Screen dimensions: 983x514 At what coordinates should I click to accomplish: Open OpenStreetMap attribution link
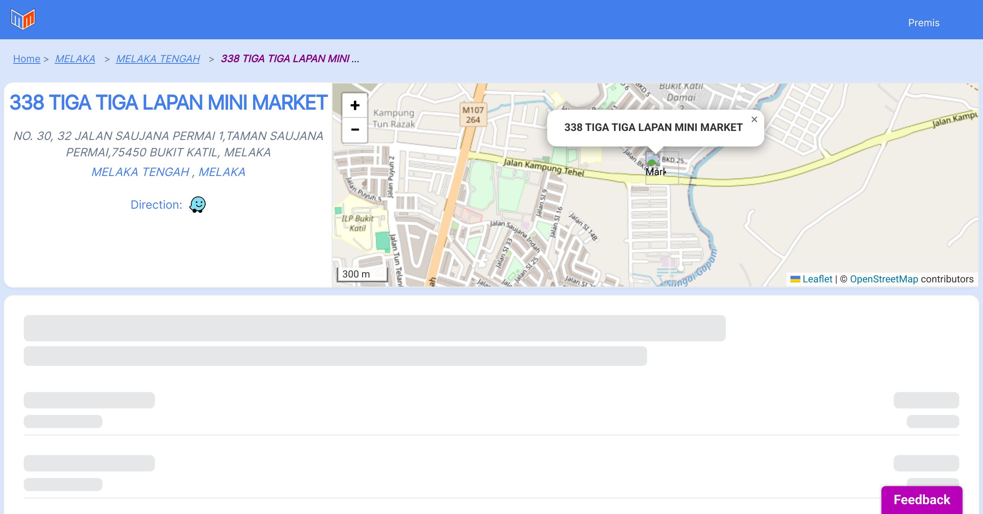click(x=884, y=279)
